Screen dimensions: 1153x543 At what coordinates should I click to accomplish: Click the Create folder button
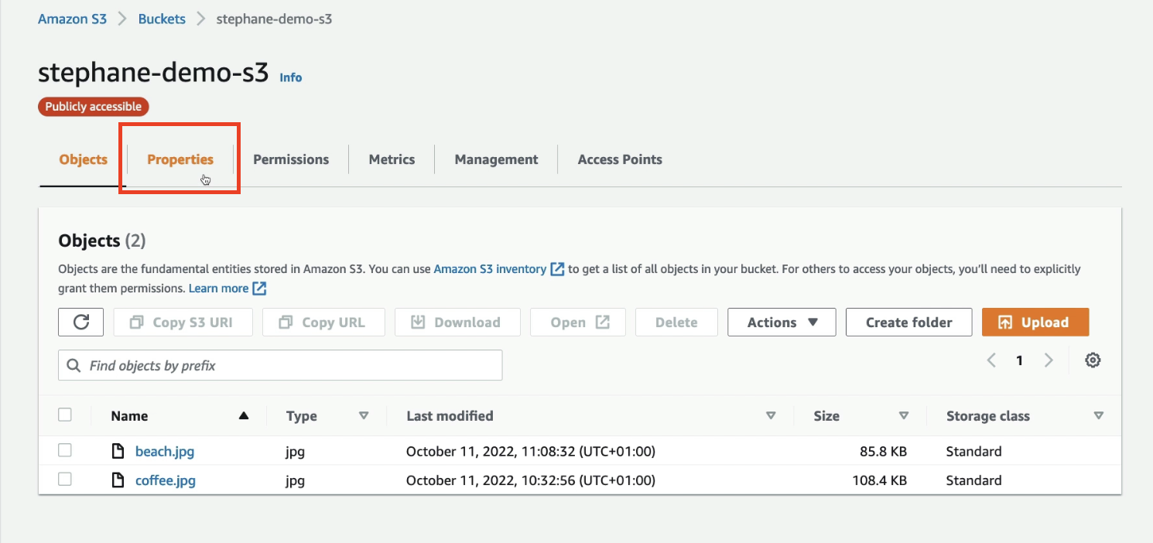coord(908,323)
